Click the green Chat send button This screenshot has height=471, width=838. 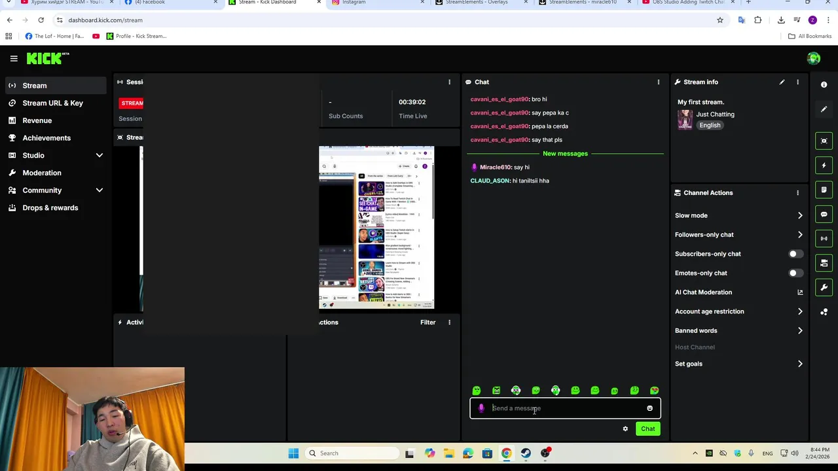(647, 429)
